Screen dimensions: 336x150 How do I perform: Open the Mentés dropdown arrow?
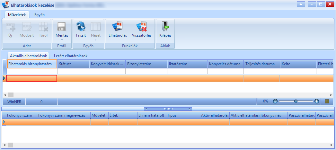(62, 40)
